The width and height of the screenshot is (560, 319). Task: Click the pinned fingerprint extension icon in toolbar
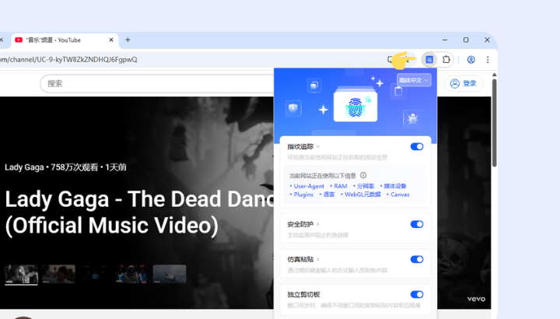click(429, 60)
